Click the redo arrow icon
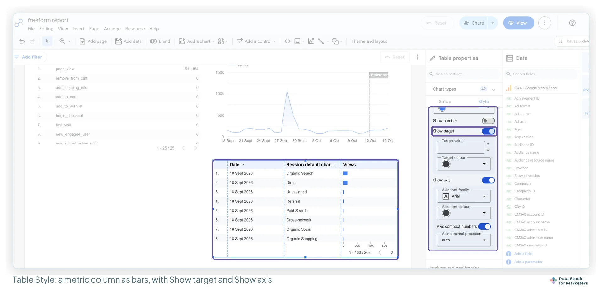This screenshot has width=602, height=292. point(32,41)
